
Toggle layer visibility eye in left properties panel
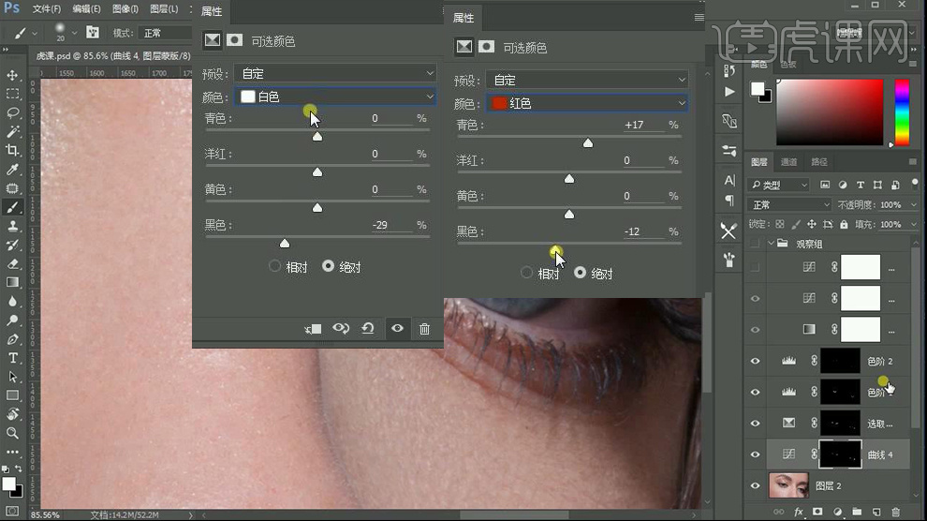[397, 328]
